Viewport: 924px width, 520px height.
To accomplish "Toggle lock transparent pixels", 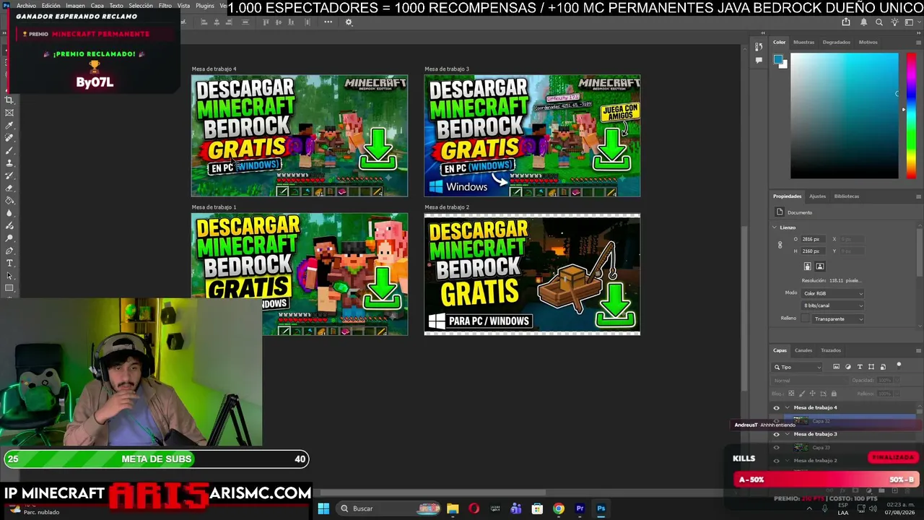I will [791, 394].
